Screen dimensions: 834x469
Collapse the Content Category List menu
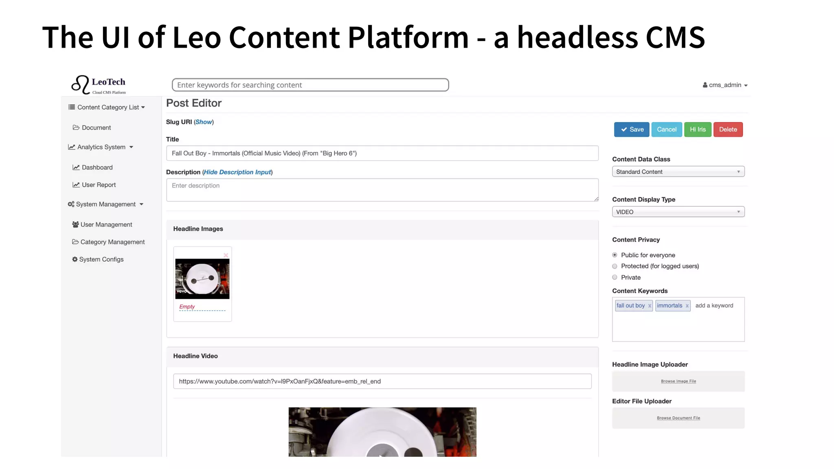click(108, 107)
